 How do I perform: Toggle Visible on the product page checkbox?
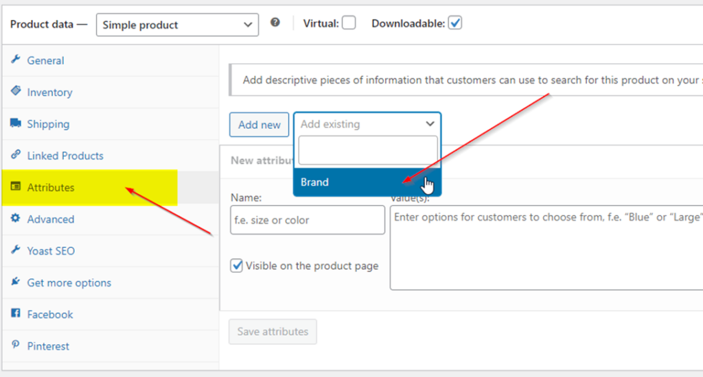tap(236, 265)
